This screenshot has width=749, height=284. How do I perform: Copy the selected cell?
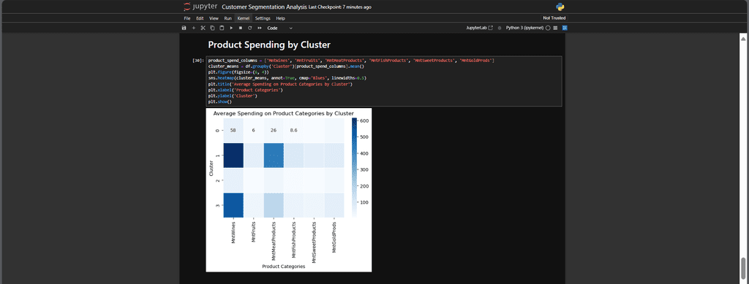click(x=212, y=28)
